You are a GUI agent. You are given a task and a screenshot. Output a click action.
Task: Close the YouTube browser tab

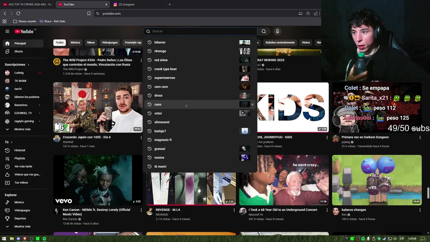106,4
